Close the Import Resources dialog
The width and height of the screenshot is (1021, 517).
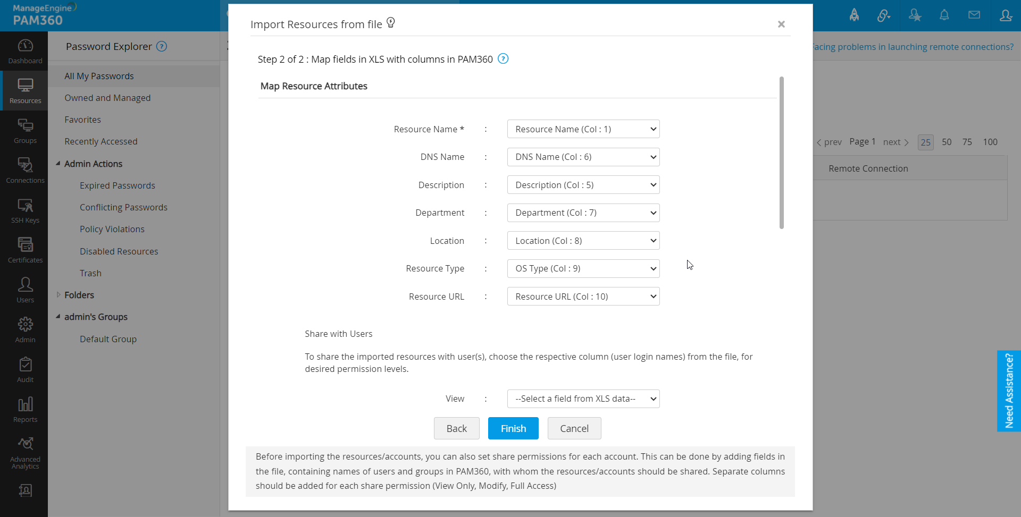click(781, 24)
